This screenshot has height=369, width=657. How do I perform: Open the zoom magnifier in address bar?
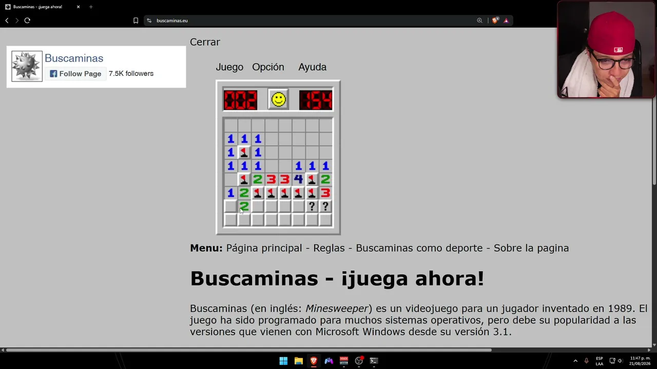[479, 20]
